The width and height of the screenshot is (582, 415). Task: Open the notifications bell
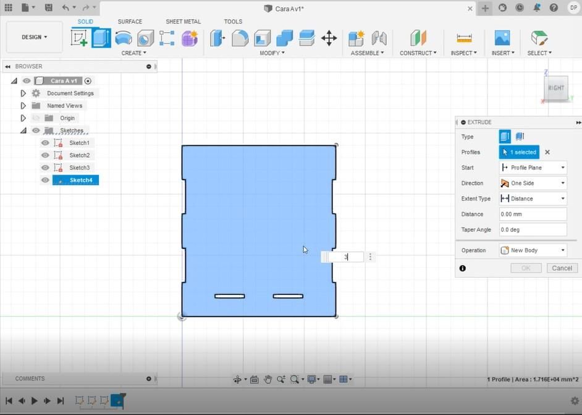537,8
